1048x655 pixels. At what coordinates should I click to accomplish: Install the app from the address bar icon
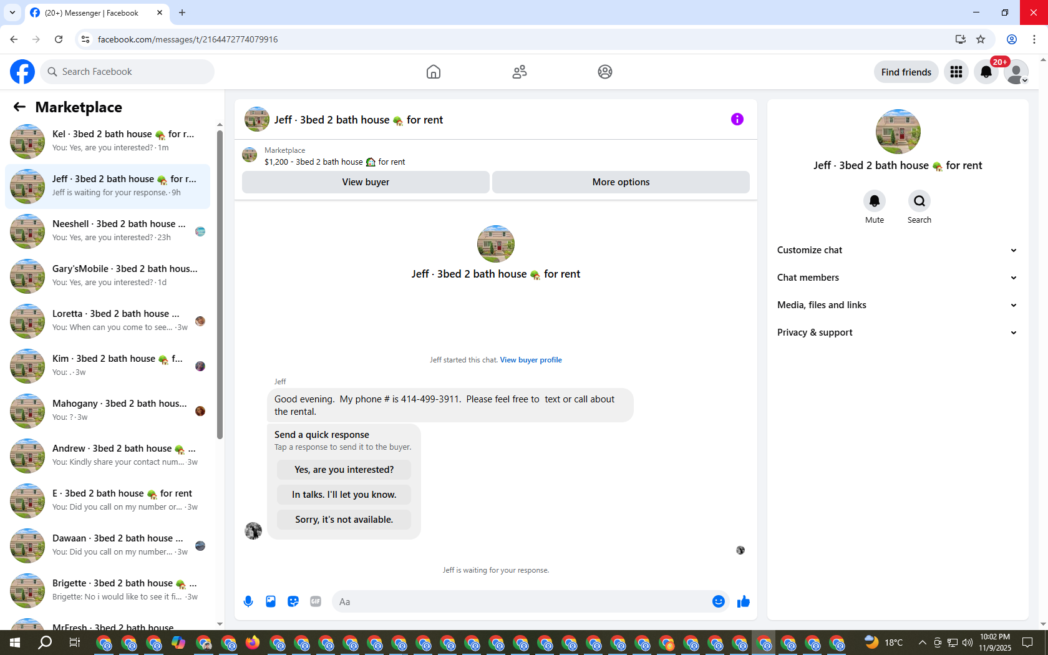coord(961,39)
